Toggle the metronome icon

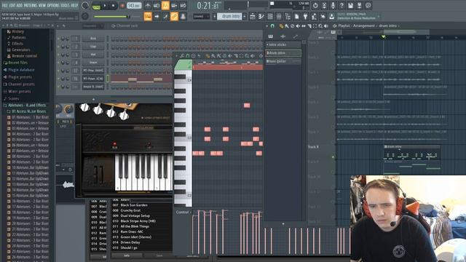pyautogui.click(x=148, y=5)
